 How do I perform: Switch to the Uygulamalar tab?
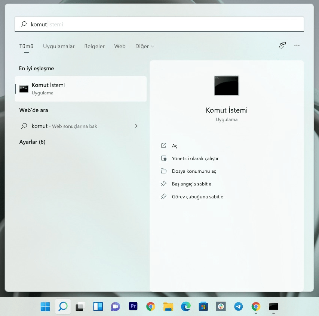pos(59,46)
